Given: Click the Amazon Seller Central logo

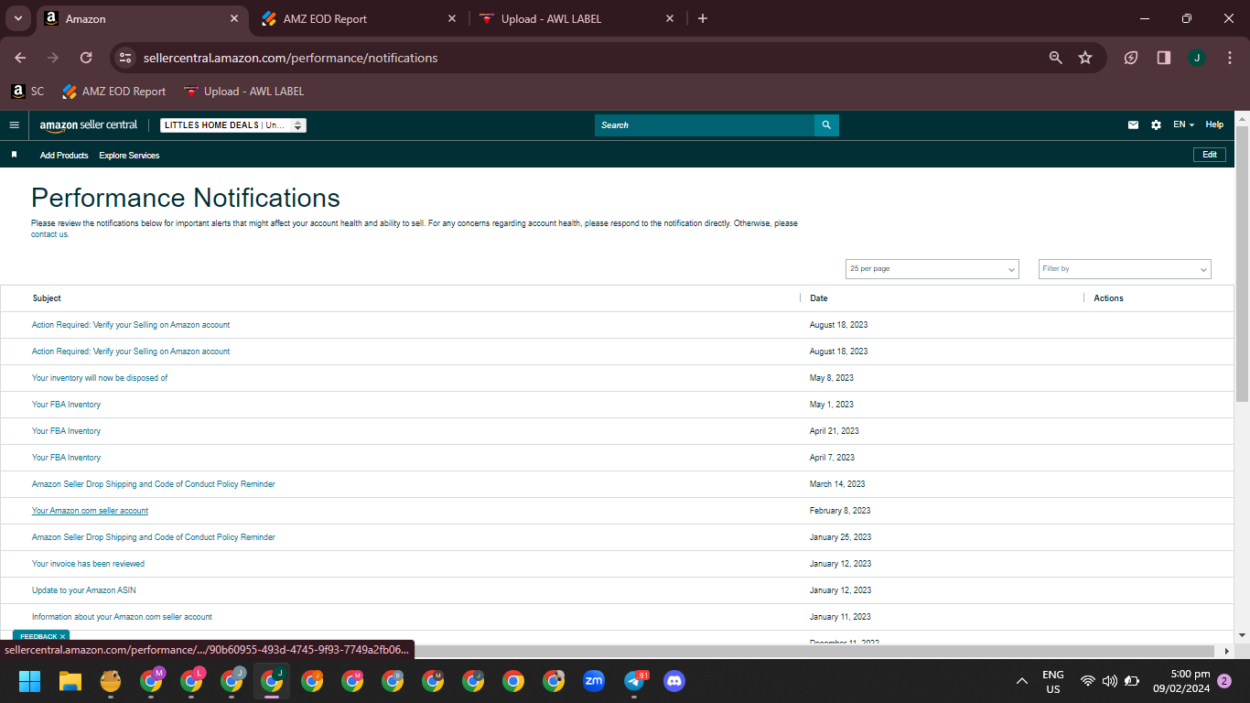Looking at the screenshot, I should point(89,125).
